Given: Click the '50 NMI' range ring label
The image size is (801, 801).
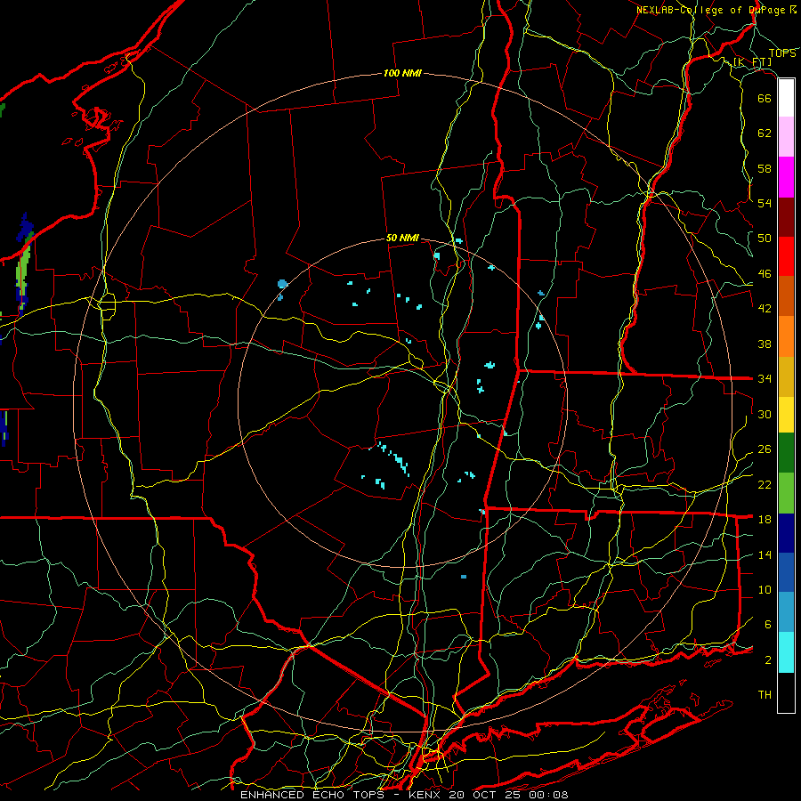Looking at the screenshot, I should pyautogui.click(x=402, y=238).
